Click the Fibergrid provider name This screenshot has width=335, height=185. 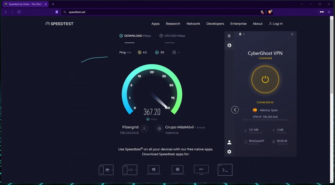(x=130, y=127)
